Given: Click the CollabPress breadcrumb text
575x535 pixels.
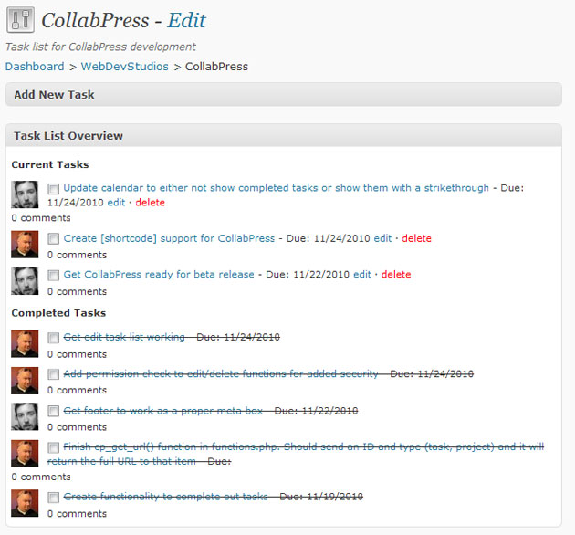Looking at the screenshot, I should tap(216, 67).
